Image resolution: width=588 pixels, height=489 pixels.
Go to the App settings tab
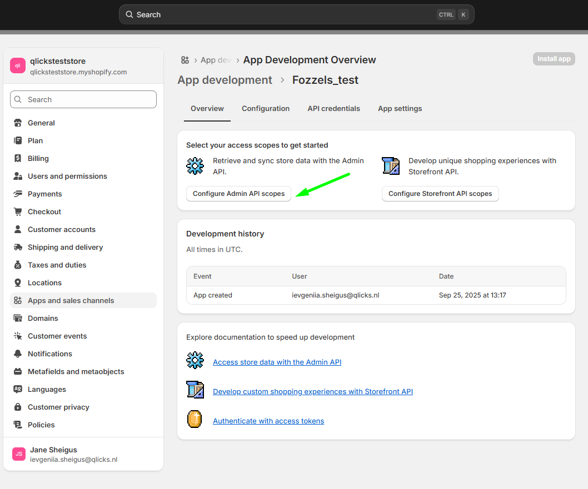coord(400,108)
